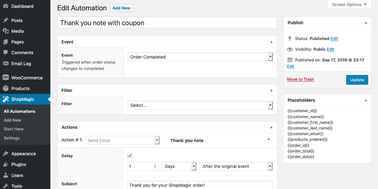Image resolution: width=378 pixels, height=189 pixels.
Task: Go to the Start Here submenu item
Action: click(x=14, y=129)
